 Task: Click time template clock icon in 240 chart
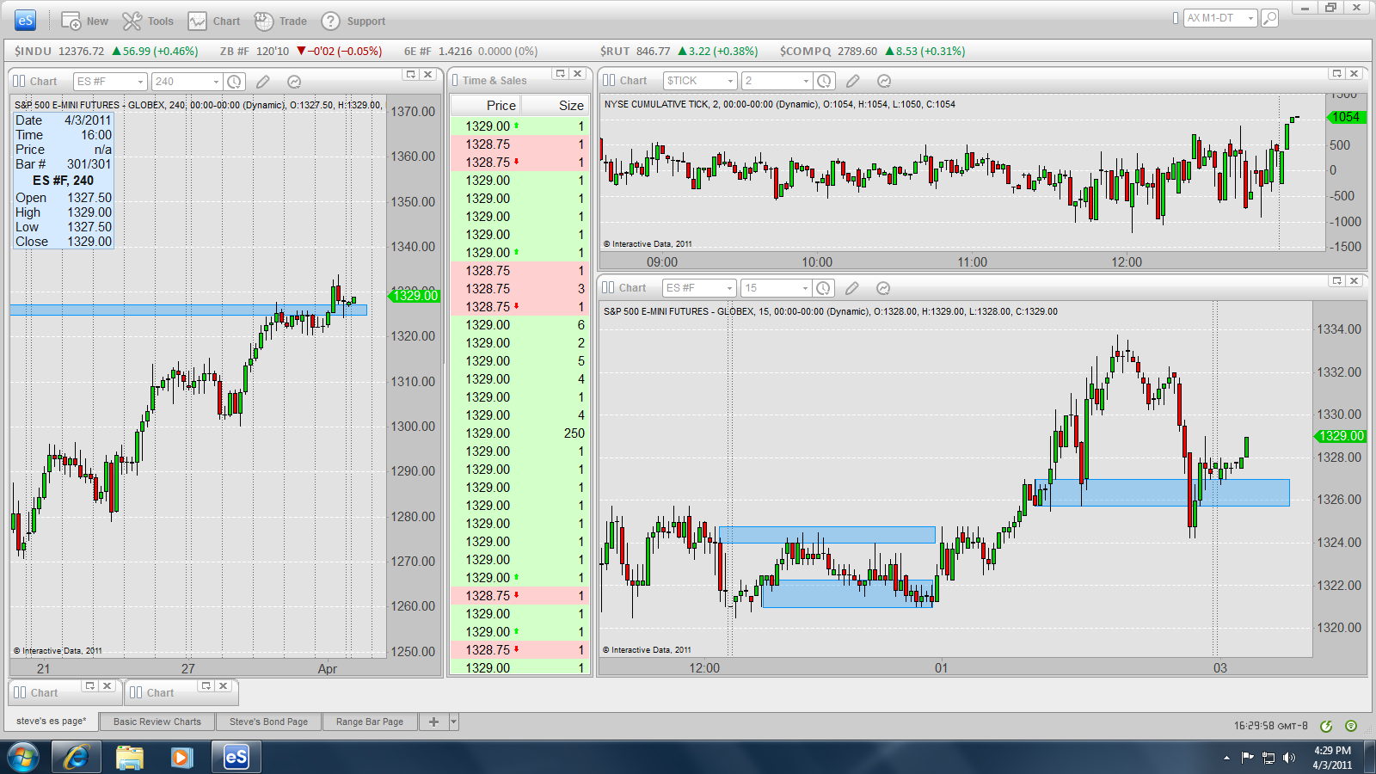point(234,82)
